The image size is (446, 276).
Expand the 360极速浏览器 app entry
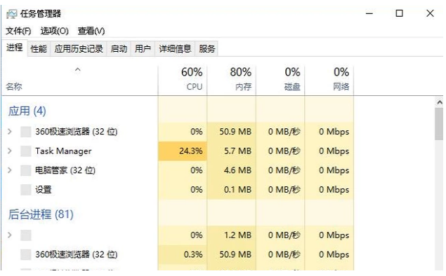point(10,132)
